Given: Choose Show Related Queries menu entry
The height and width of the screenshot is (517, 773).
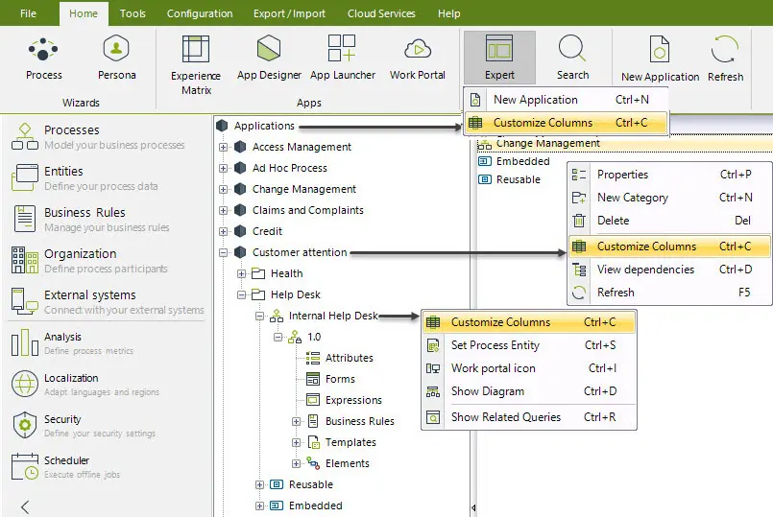Looking at the screenshot, I should 529,417.
